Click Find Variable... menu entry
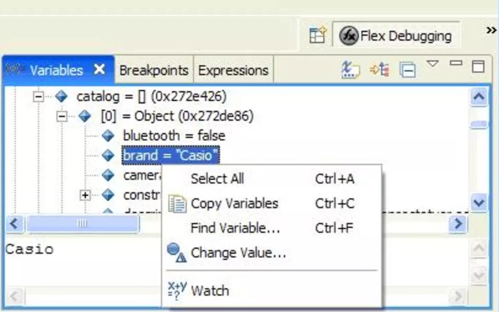 tap(235, 228)
